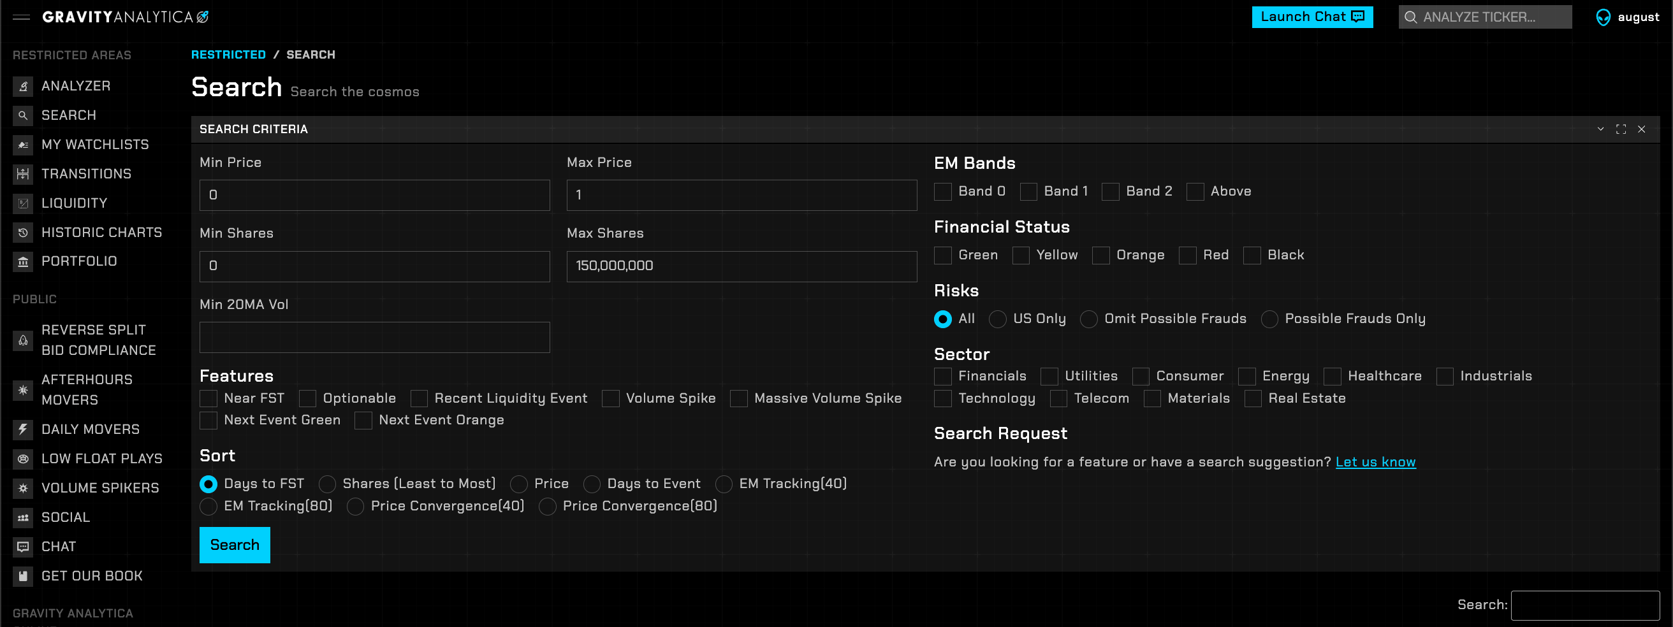Tick the Healthcare sector checkbox
The width and height of the screenshot is (1673, 627).
click(x=1332, y=377)
